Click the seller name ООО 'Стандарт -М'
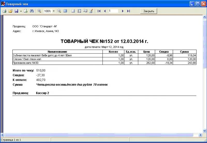The width and height of the screenshot is (207, 143). pos(45,26)
